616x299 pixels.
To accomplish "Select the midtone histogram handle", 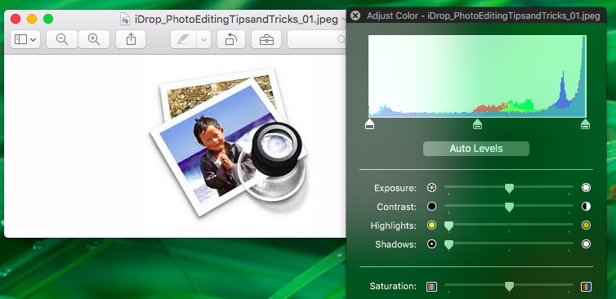I will pos(477,124).
